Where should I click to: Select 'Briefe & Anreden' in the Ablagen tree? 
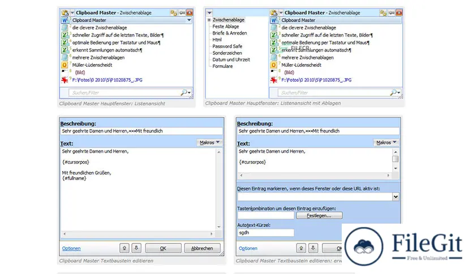click(x=230, y=33)
